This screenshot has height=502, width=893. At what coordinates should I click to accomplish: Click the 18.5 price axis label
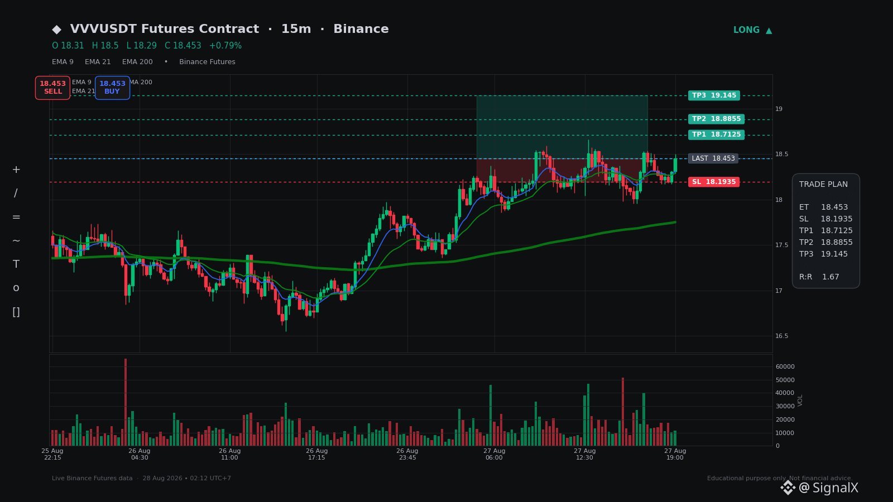pos(782,155)
